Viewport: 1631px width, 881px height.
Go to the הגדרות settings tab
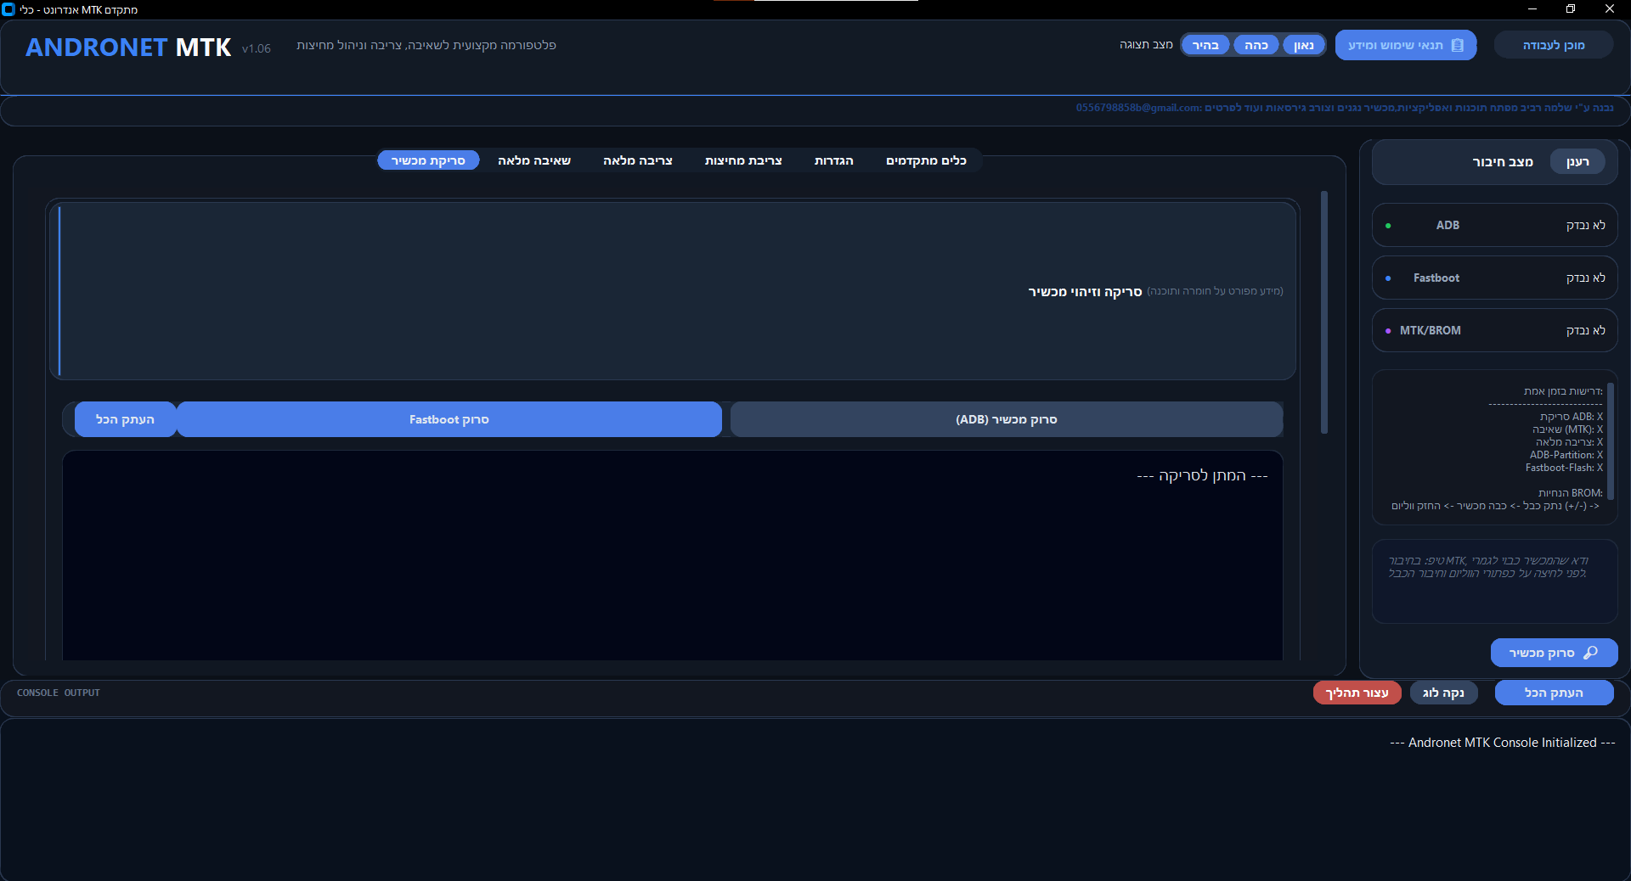tap(833, 160)
